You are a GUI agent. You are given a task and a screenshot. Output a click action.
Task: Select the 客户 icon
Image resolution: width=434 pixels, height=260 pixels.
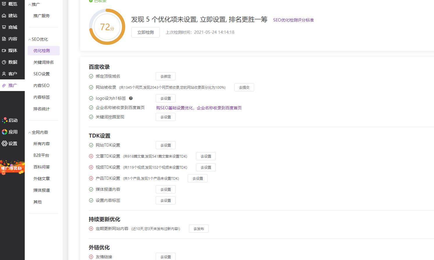4,74
